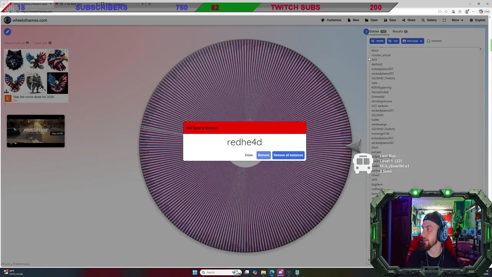Open the weather widget on taskbar
The width and height of the screenshot is (492, 277).
tap(13, 272)
